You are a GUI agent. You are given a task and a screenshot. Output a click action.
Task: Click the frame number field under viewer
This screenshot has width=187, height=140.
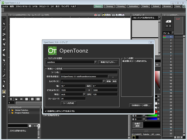pyautogui.click(x=11, y=103)
